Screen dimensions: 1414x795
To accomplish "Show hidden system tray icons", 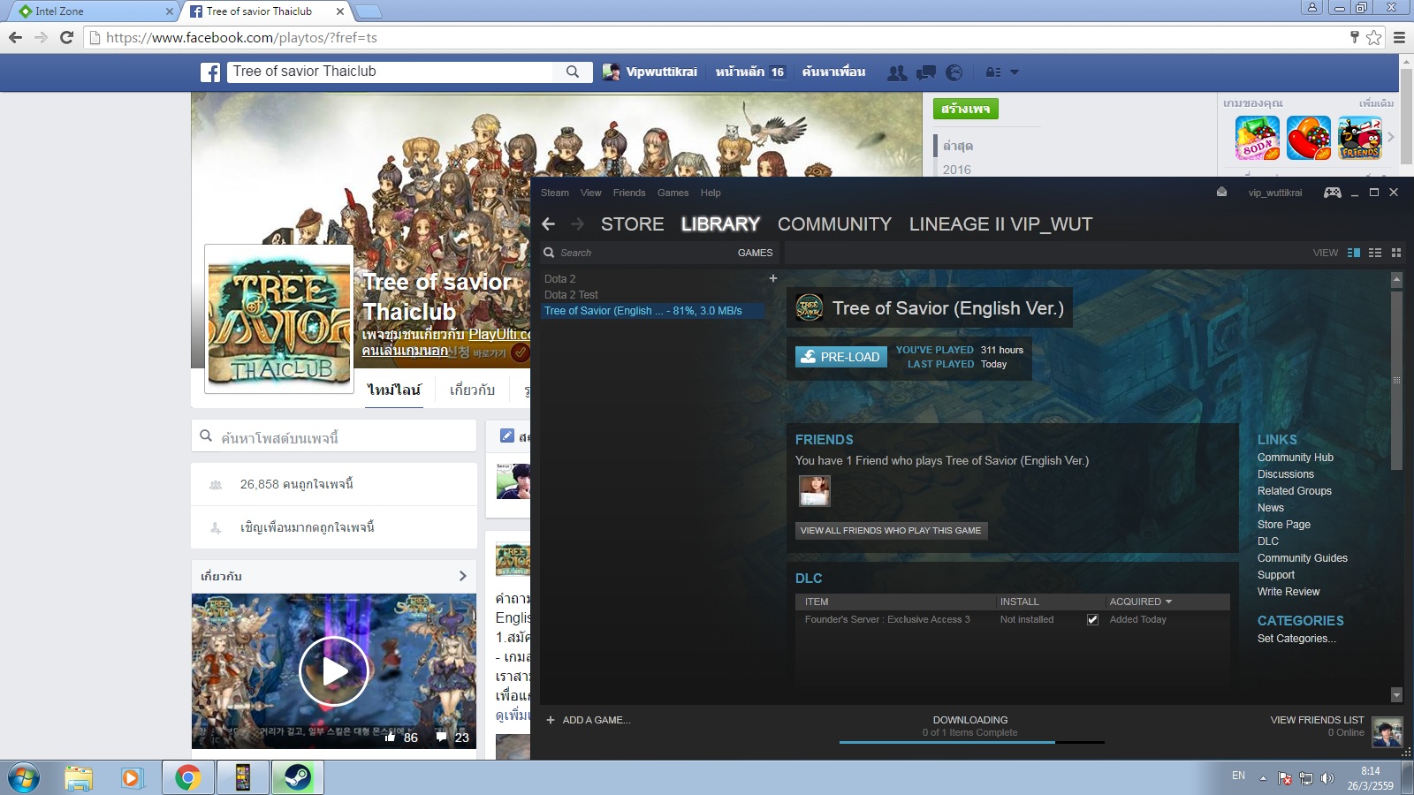I will click(x=1263, y=778).
